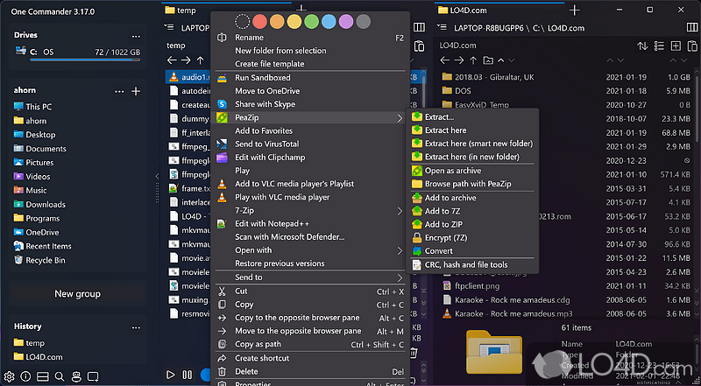The image size is (701, 386).
Task: Open Downloads in the sidebar
Action: 46,204
